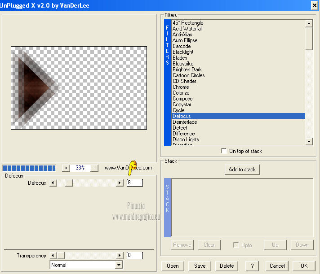The height and width of the screenshot is (274, 320).
Task: Open the www.VanDerLee.com link
Action: (x=128, y=168)
